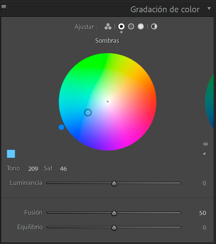Click the Fusión slider handle
Viewport: 216px width, 244px height.
coord(114,213)
